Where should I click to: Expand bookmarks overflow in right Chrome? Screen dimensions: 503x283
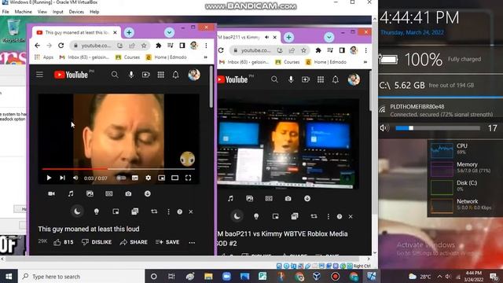click(x=365, y=62)
